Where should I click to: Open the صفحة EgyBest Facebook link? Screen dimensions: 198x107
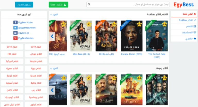pyautogui.click(x=25, y=23)
